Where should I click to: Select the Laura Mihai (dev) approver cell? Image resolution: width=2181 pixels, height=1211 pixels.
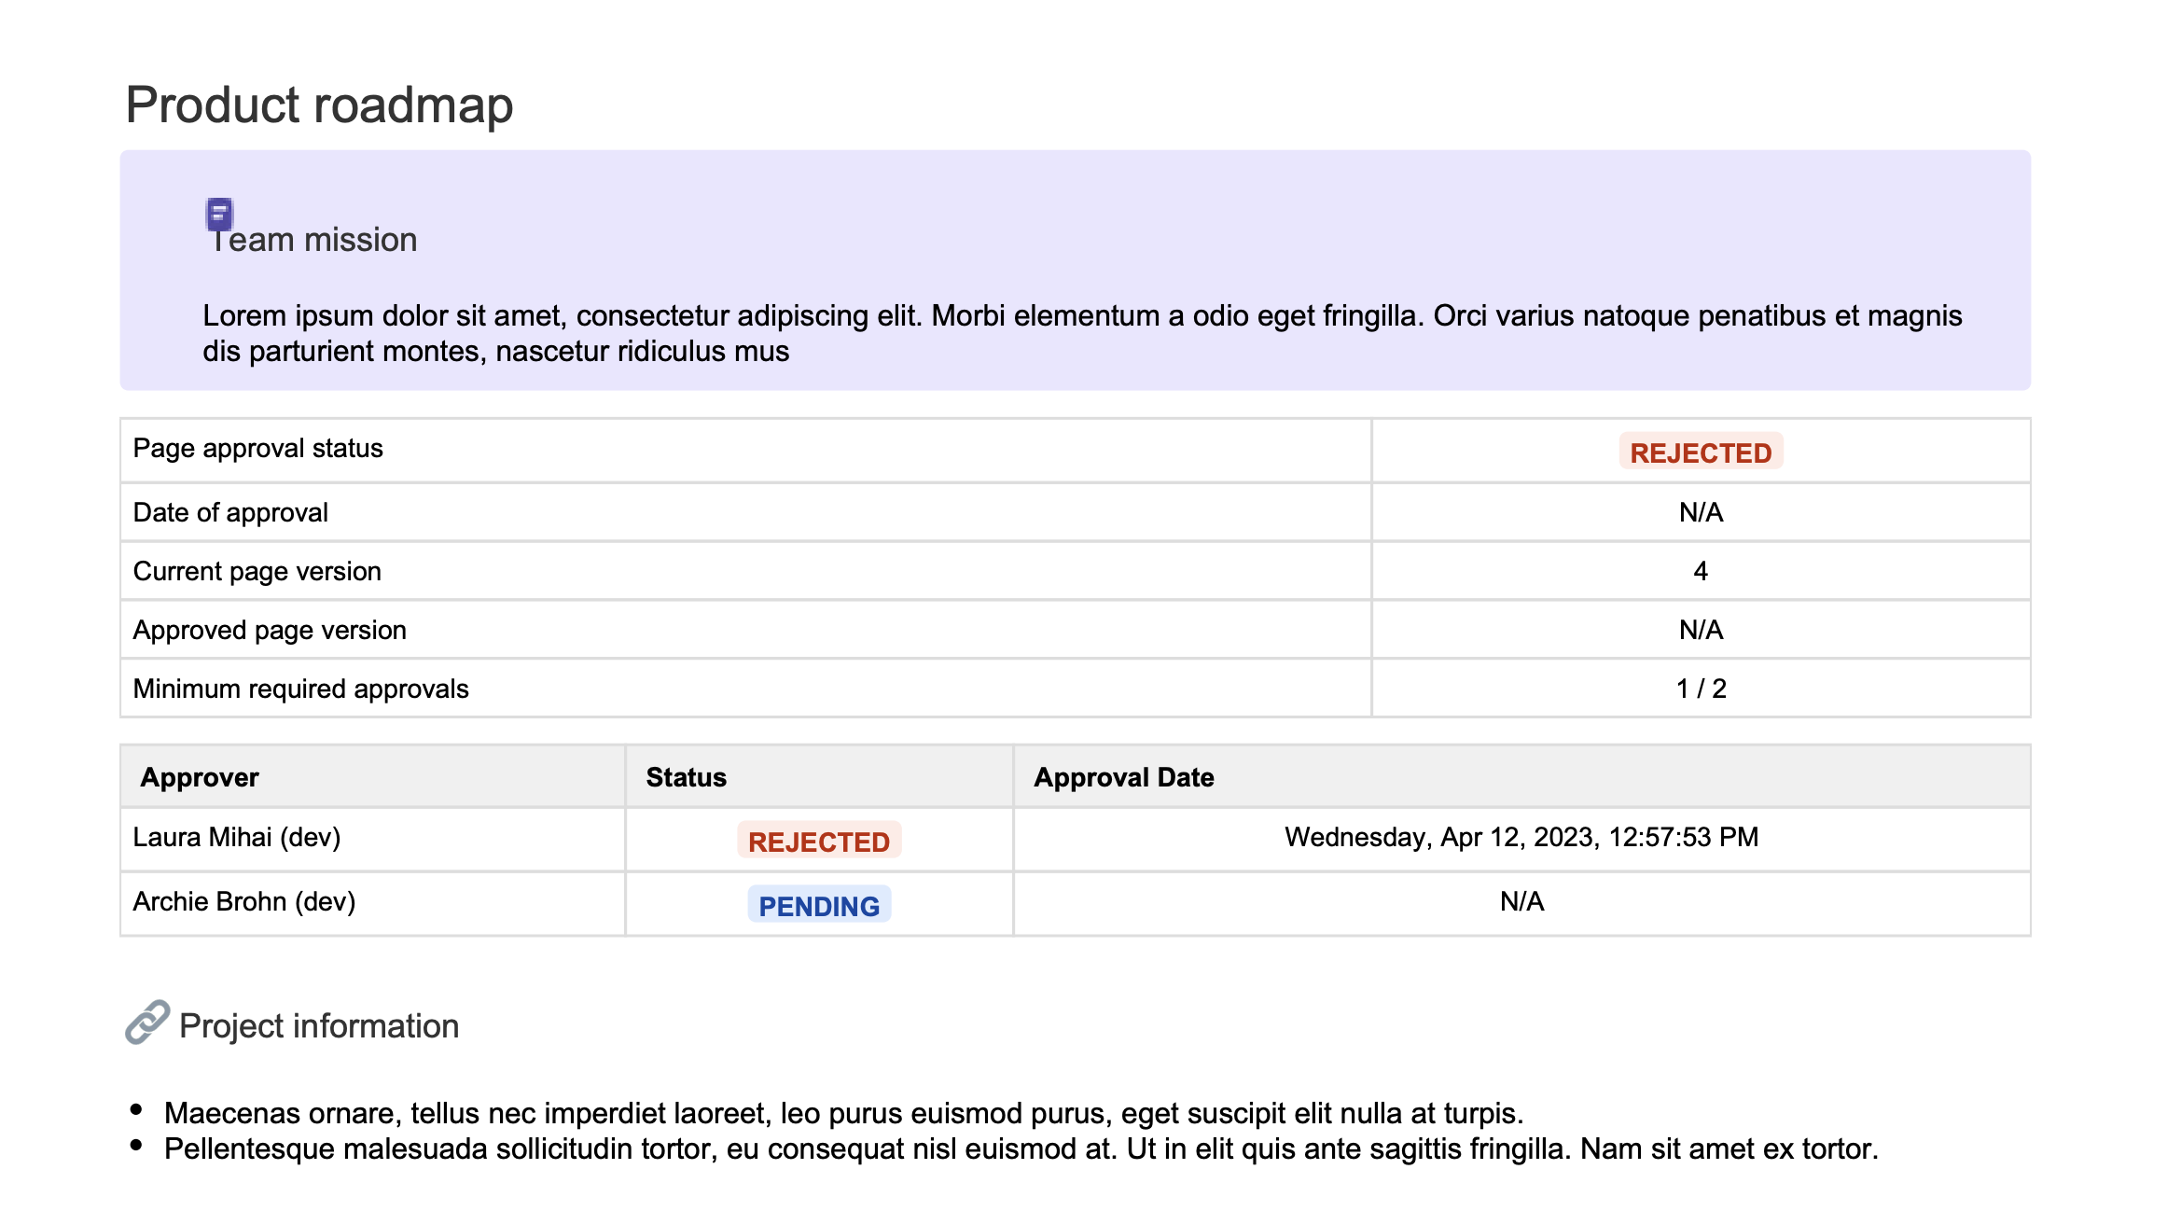[237, 837]
